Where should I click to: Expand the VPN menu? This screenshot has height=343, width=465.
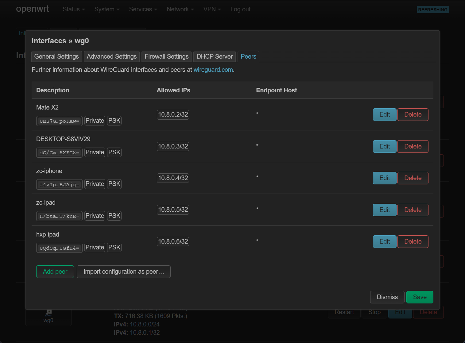(212, 9)
